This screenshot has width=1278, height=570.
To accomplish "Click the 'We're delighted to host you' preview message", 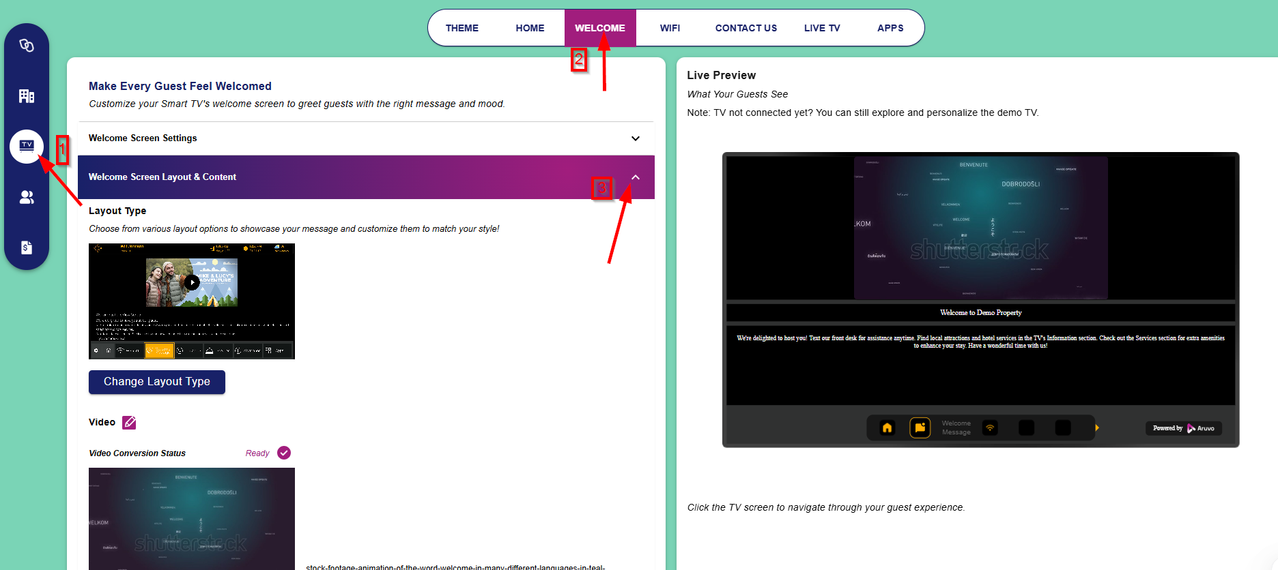I will tap(980, 342).
